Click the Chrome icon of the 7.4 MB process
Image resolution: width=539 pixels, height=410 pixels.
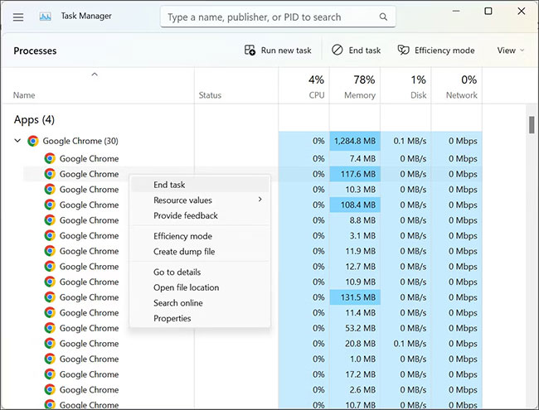[50, 158]
